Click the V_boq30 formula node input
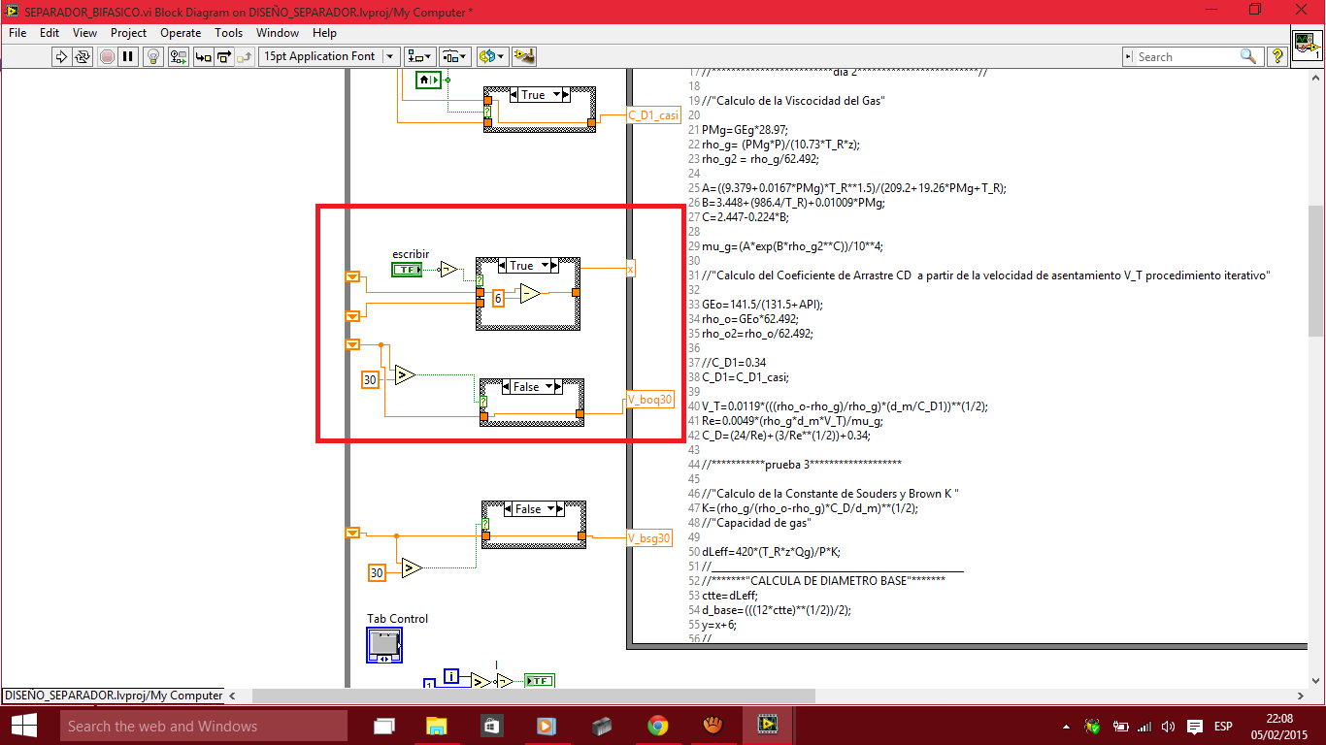Screen dimensions: 1326x745 (x=650, y=399)
